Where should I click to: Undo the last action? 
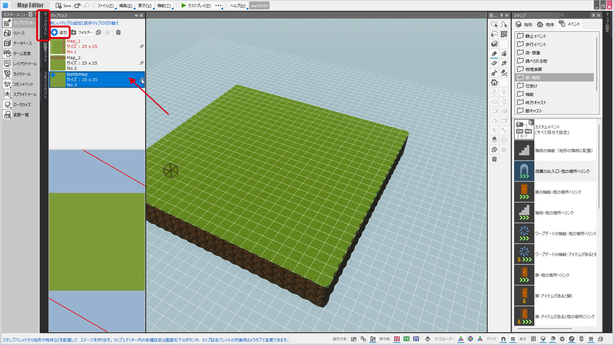(77, 5)
